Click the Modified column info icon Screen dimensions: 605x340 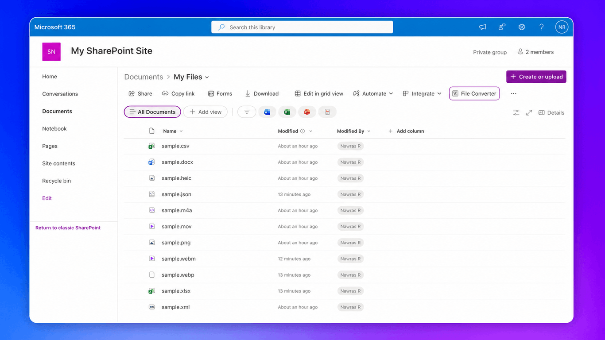[x=302, y=131]
